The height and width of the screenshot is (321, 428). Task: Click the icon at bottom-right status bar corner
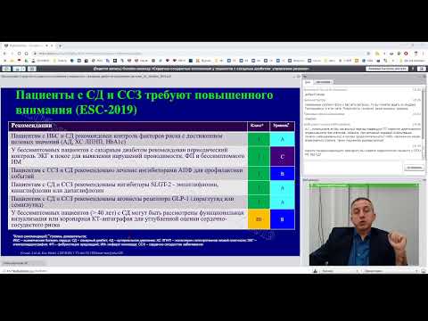pyautogui.click(x=424, y=271)
